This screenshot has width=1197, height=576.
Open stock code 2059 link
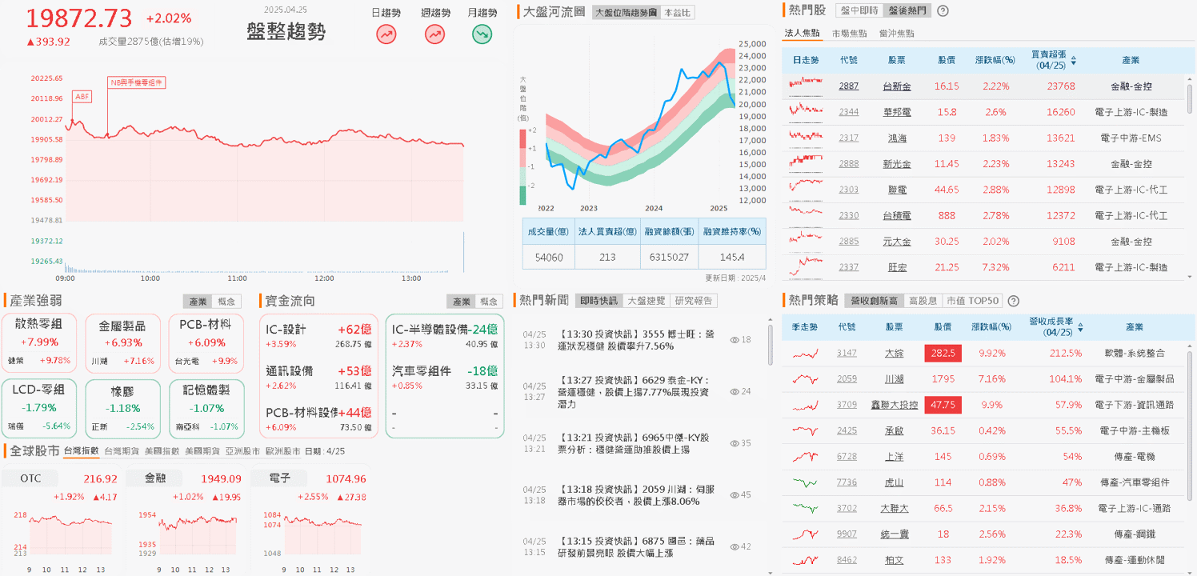pyautogui.click(x=847, y=378)
